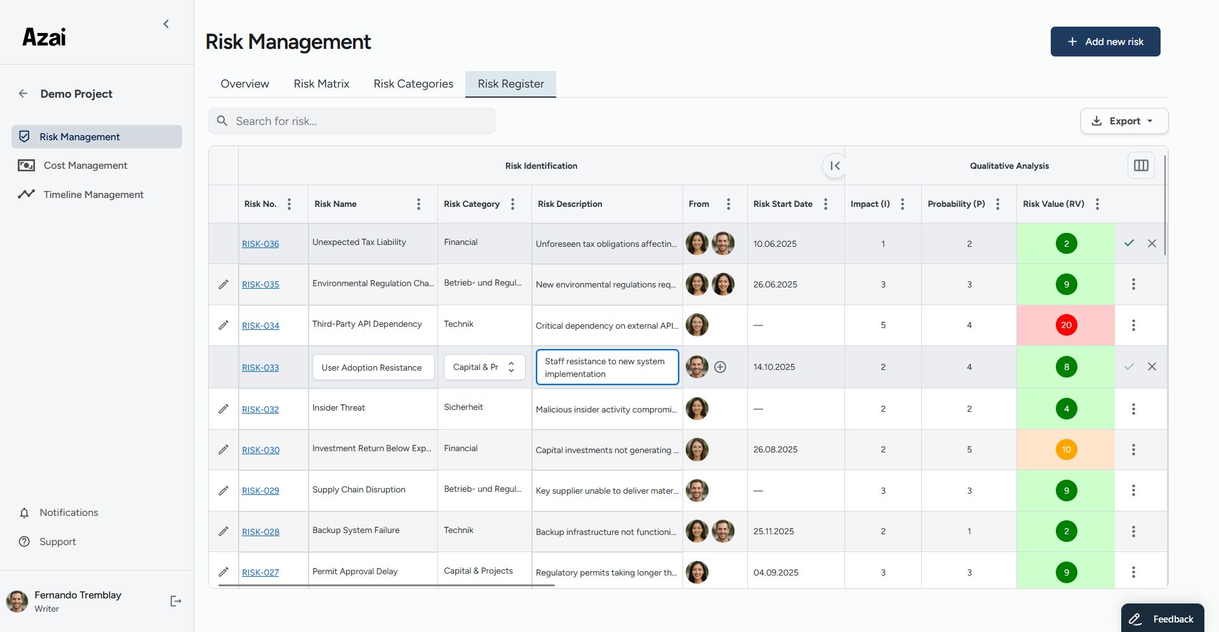Open row actions menu for RISK-034
1219x632 pixels.
pyautogui.click(x=1133, y=325)
